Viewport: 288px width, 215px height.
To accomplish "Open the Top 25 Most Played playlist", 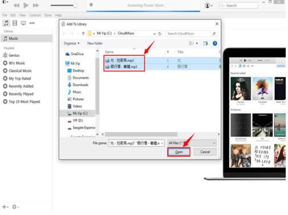I will (x=22, y=102).
